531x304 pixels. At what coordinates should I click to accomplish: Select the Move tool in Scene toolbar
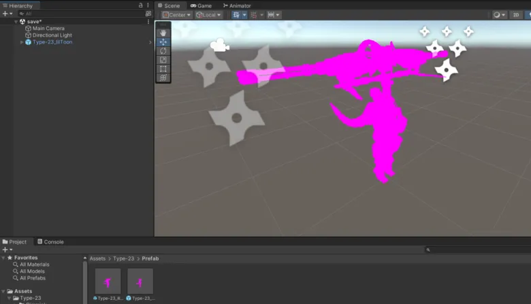click(163, 42)
